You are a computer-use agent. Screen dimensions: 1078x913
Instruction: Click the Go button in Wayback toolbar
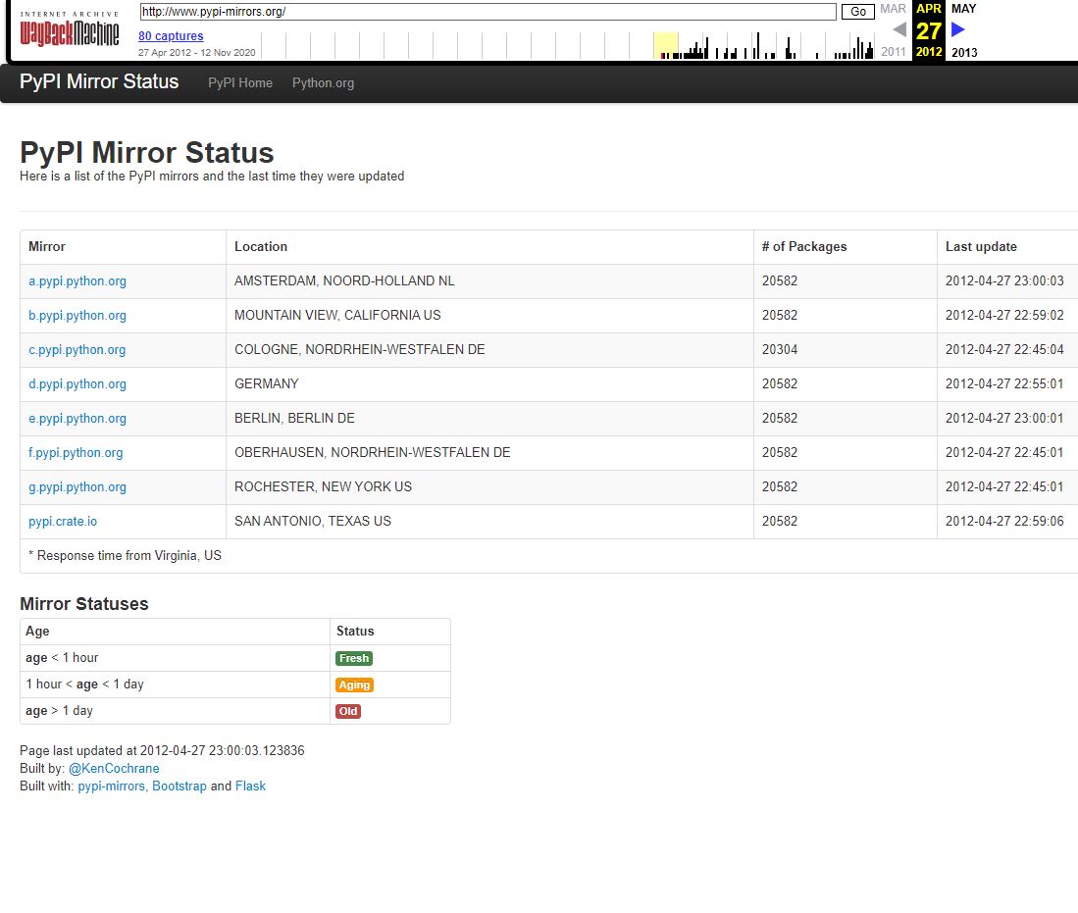[858, 12]
